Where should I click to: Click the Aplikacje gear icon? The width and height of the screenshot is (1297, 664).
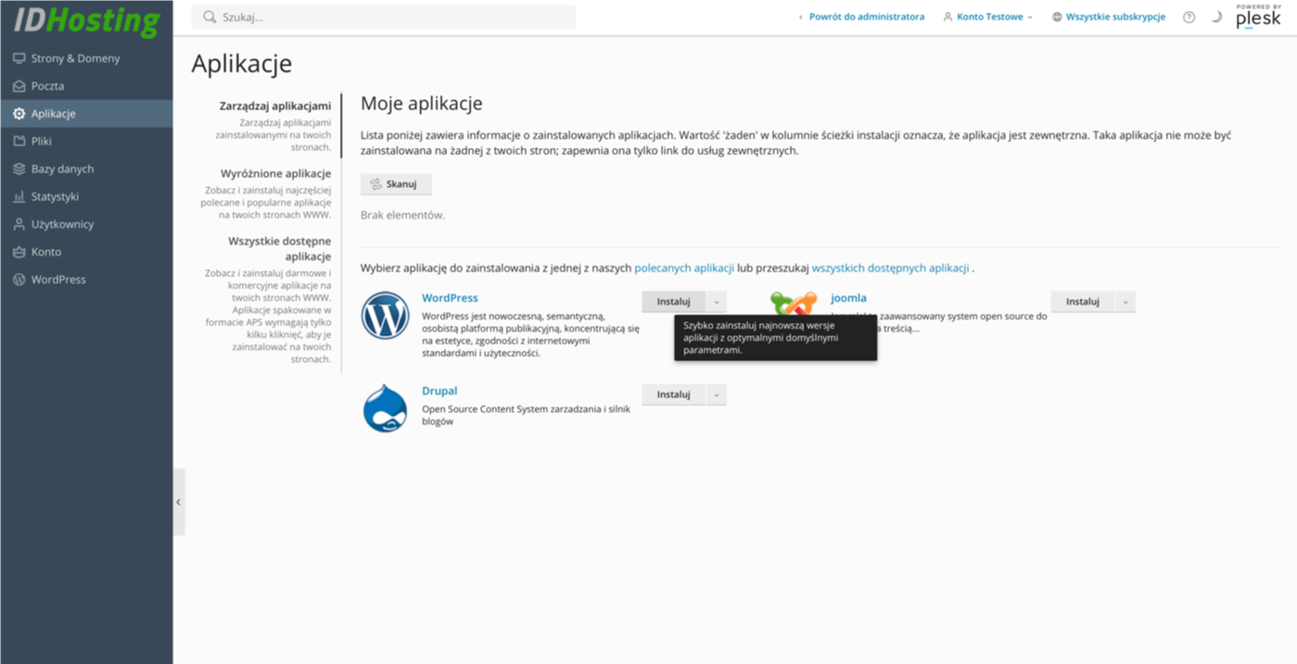(19, 114)
